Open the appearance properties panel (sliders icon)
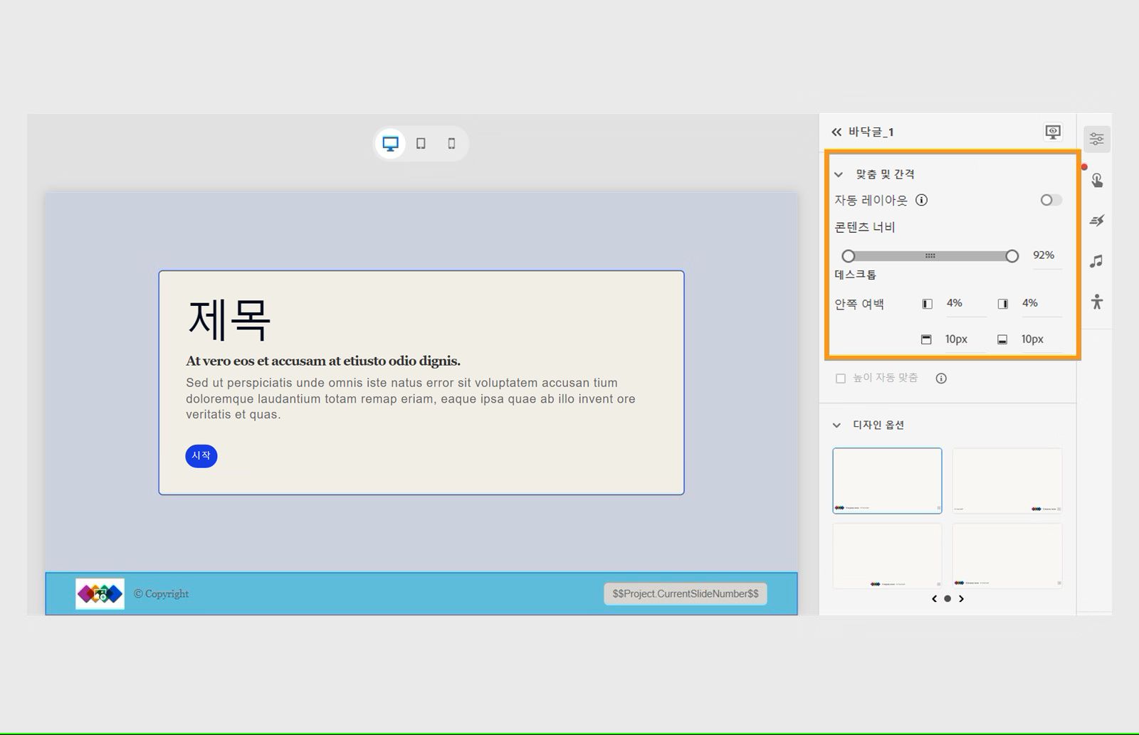Screen dimensions: 1139x735 [1096, 138]
